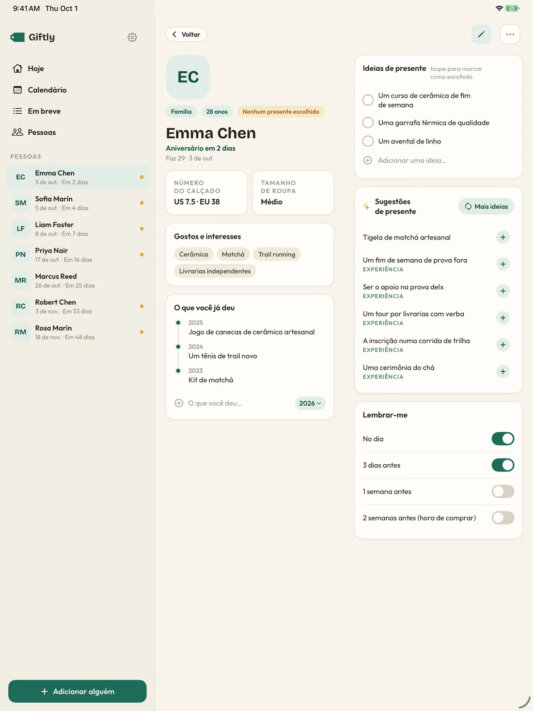The height and width of the screenshot is (711, 533).
Task: Disable the '3 dias antes' reminder
Action: tap(503, 465)
